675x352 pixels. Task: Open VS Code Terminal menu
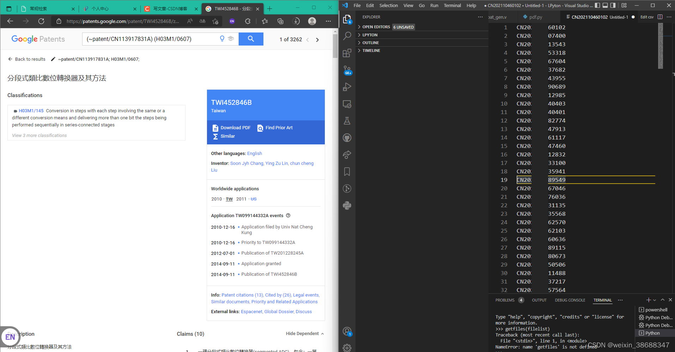coord(452,5)
